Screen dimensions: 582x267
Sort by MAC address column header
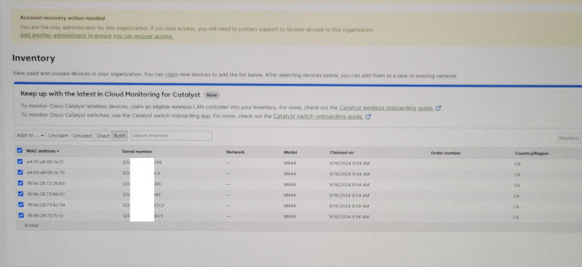click(x=43, y=151)
